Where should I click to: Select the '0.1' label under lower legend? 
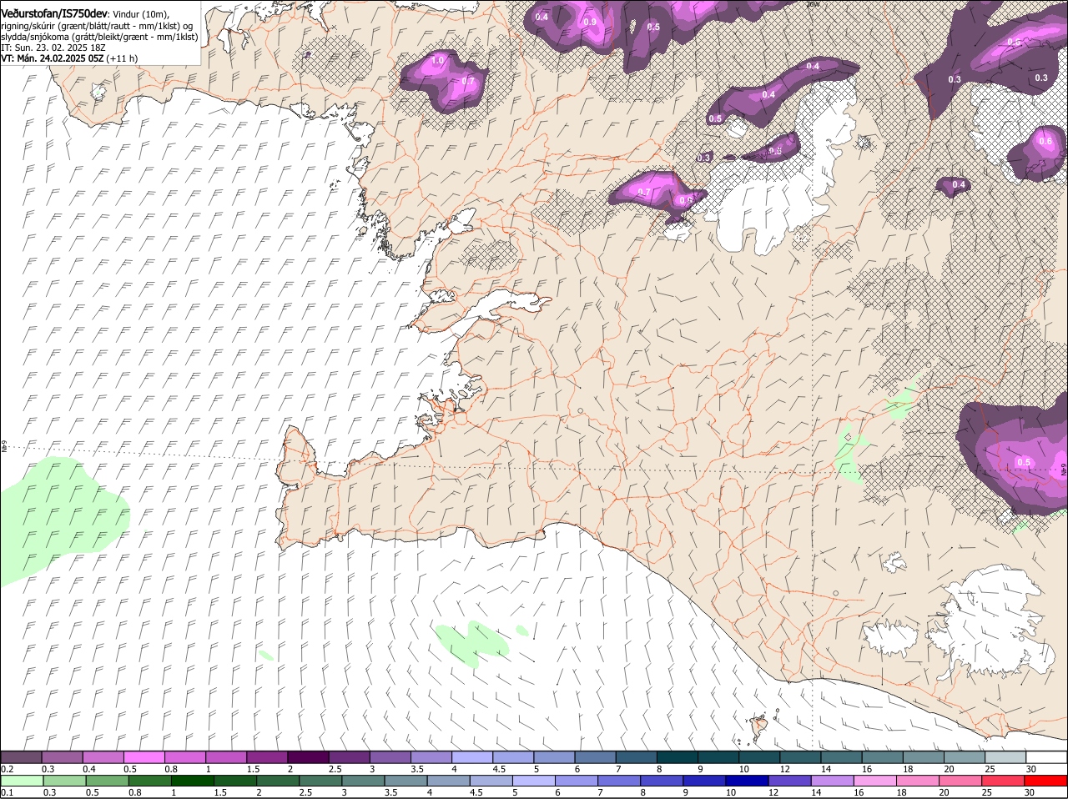[x=8, y=792]
